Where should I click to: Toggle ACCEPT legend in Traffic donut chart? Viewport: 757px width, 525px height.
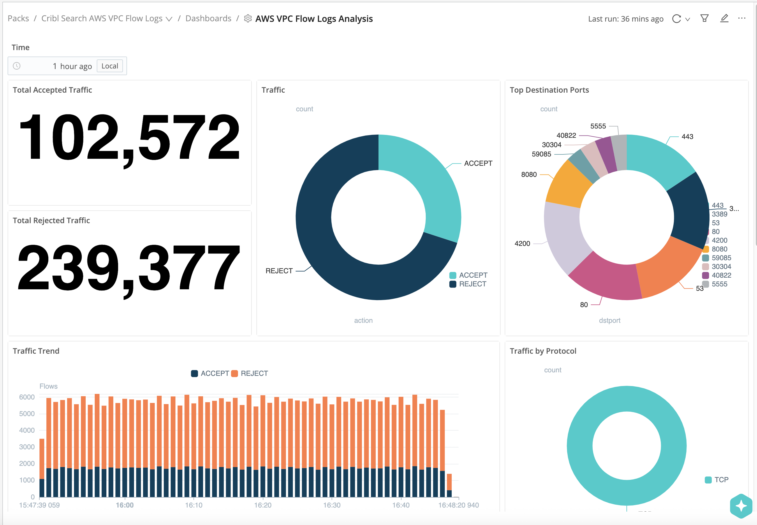(x=469, y=275)
